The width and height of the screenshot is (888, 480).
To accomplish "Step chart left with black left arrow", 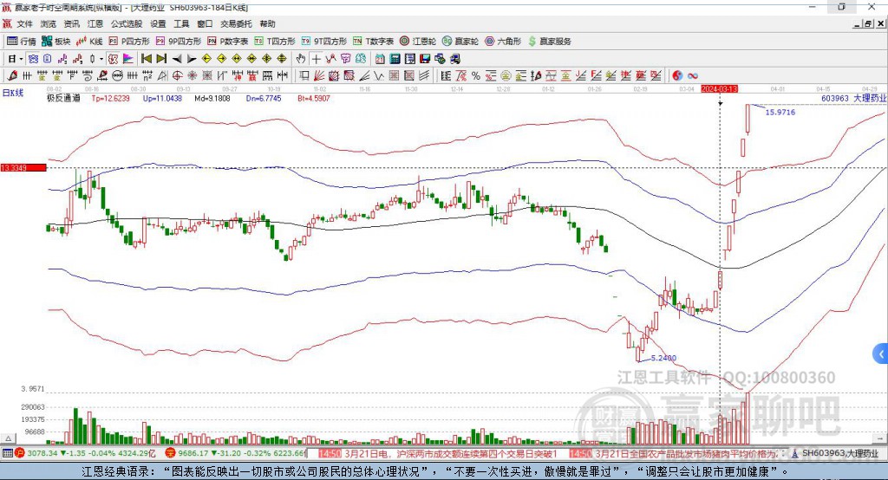I will pyautogui.click(x=177, y=58).
